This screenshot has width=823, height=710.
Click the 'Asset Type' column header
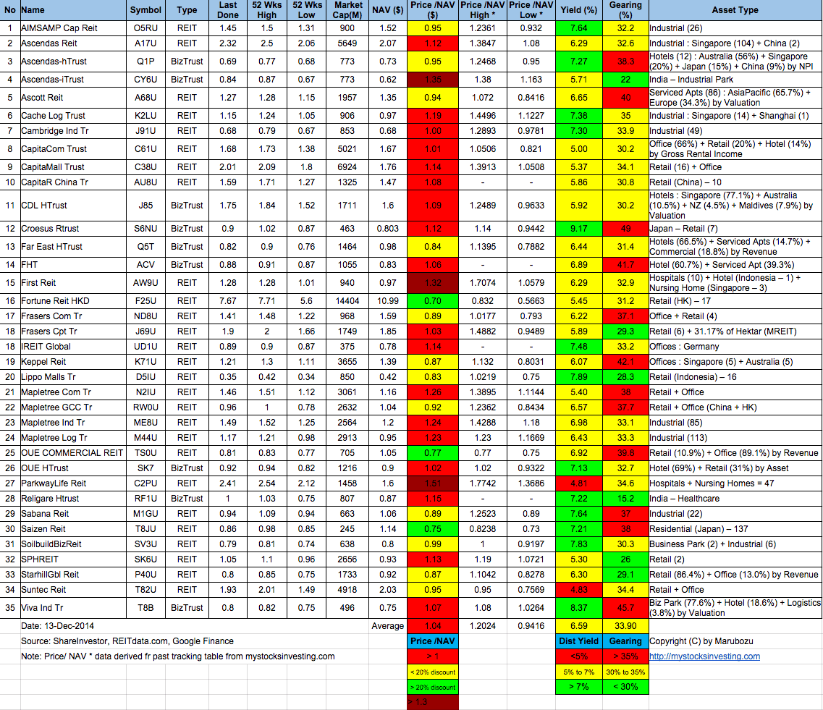[735, 10]
